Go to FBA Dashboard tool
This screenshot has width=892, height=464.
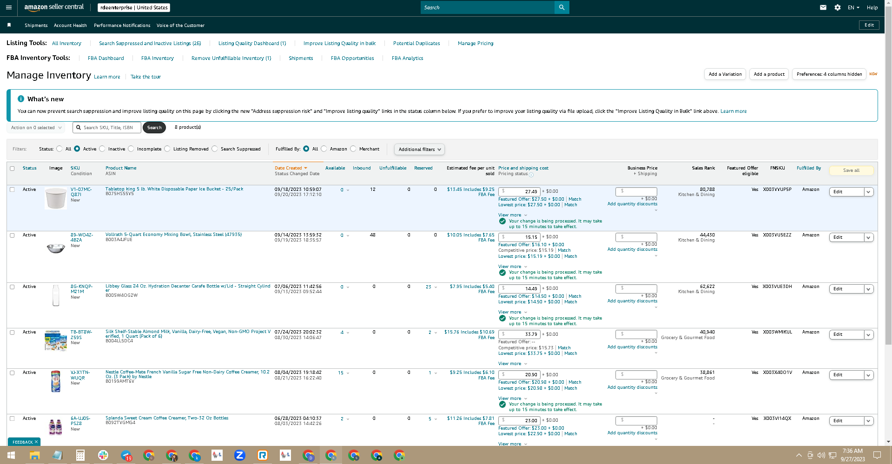click(106, 58)
